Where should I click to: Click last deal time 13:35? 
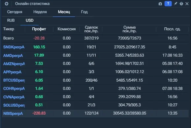[x=173, y=113]
